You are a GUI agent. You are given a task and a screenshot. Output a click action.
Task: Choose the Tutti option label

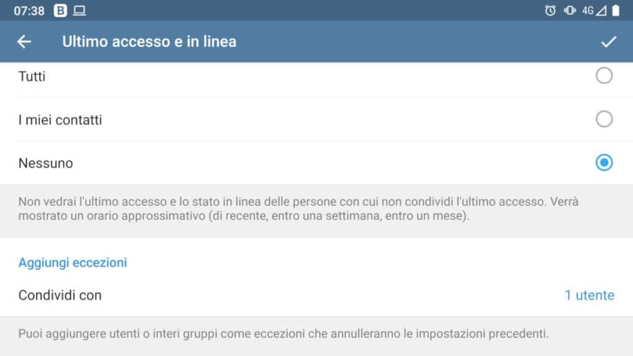[32, 77]
